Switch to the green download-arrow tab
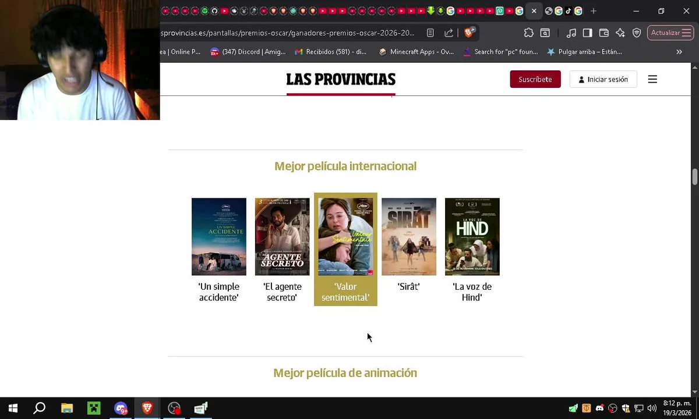The height and width of the screenshot is (419, 699). pyautogui.click(x=430, y=11)
